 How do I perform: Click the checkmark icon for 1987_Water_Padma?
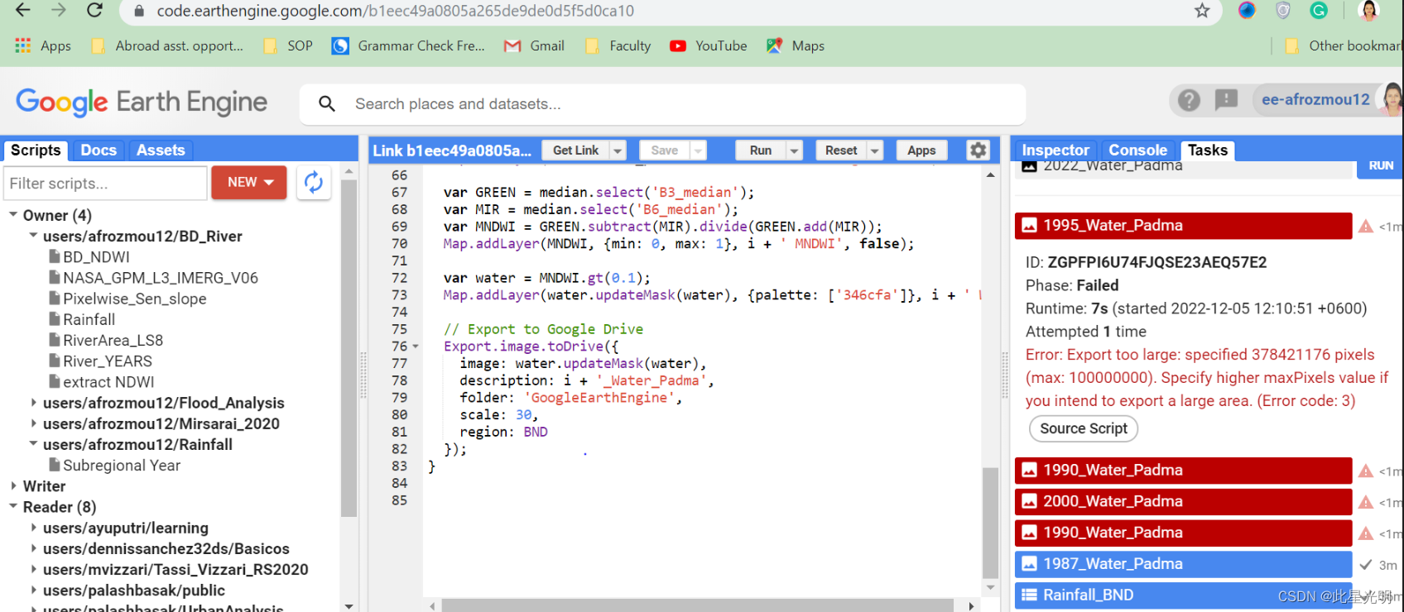(x=1366, y=565)
